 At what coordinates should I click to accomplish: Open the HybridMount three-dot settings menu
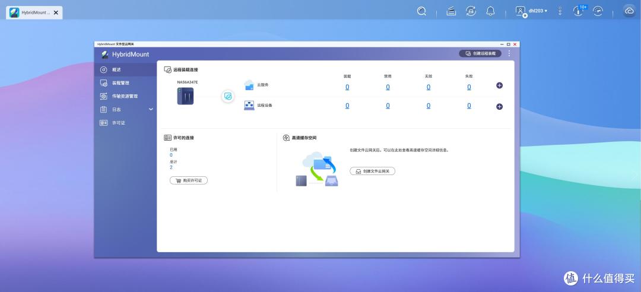pyautogui.click(x=509, y=53)
